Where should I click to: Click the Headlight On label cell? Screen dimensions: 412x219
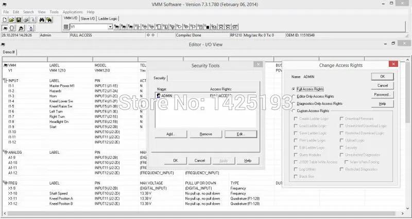click(59, 122)
